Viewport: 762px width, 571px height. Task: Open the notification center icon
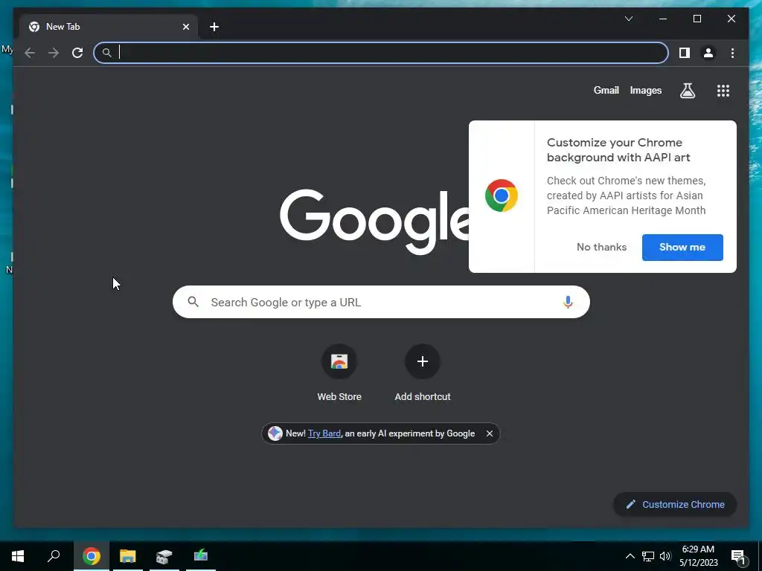[x=739, y=556]
